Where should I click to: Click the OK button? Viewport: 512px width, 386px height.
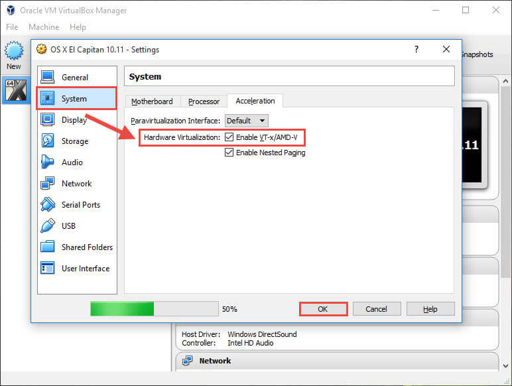[x=323, y=309]
